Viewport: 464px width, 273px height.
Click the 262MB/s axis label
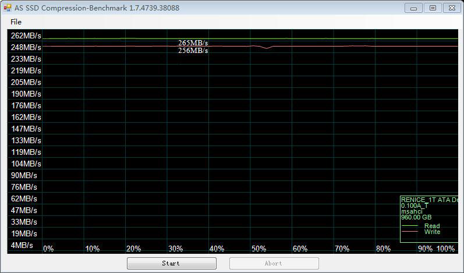pyautogui.click(x=26, y=36)
